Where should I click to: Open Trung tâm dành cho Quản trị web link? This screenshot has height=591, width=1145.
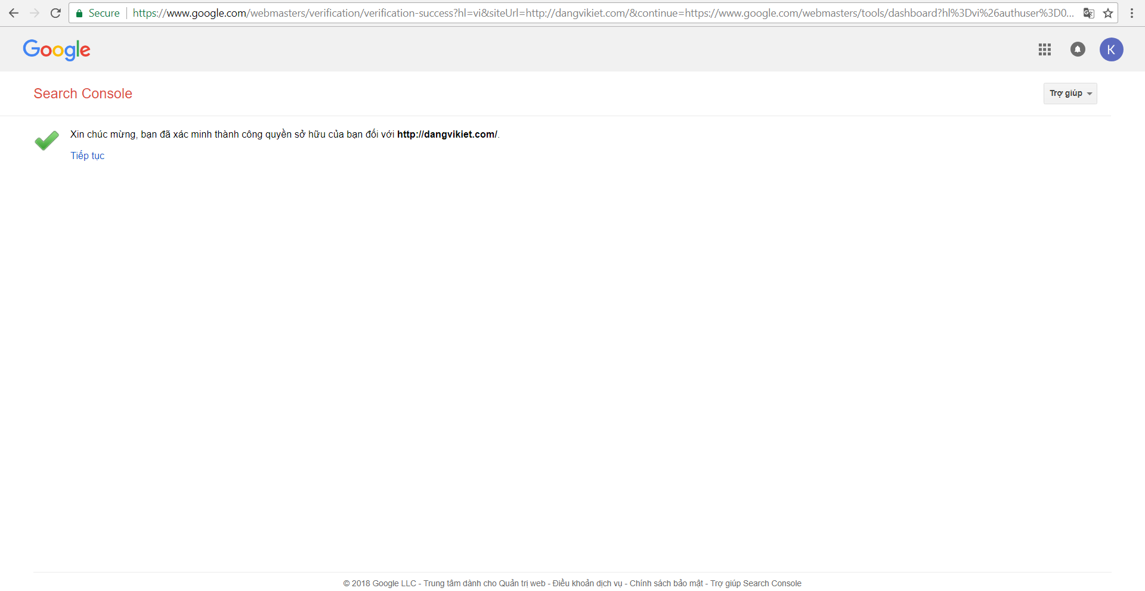(484, 583)
